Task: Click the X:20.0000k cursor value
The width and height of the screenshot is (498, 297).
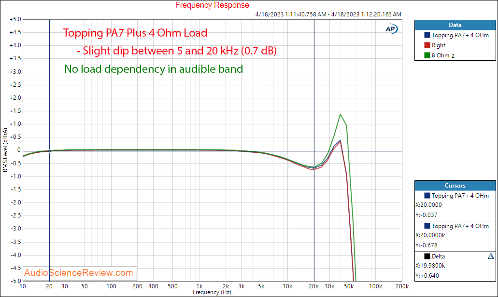Action: tap(430, 235)
